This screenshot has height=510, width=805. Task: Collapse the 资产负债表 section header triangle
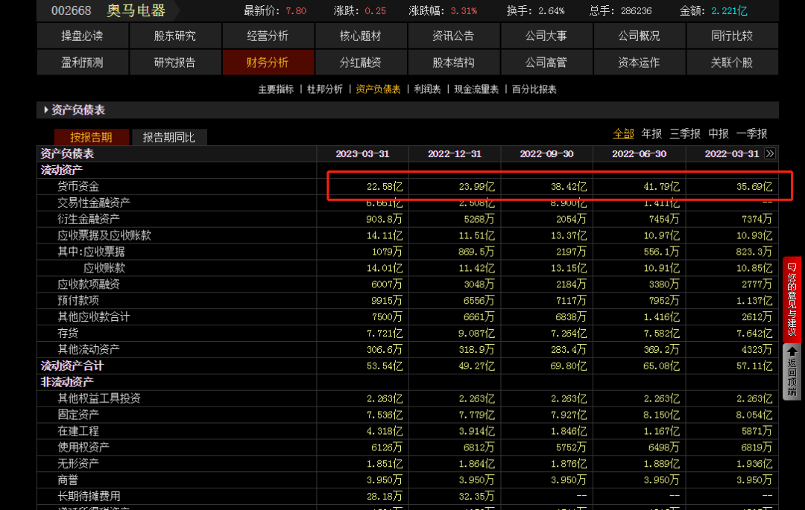tap(46, 110)
